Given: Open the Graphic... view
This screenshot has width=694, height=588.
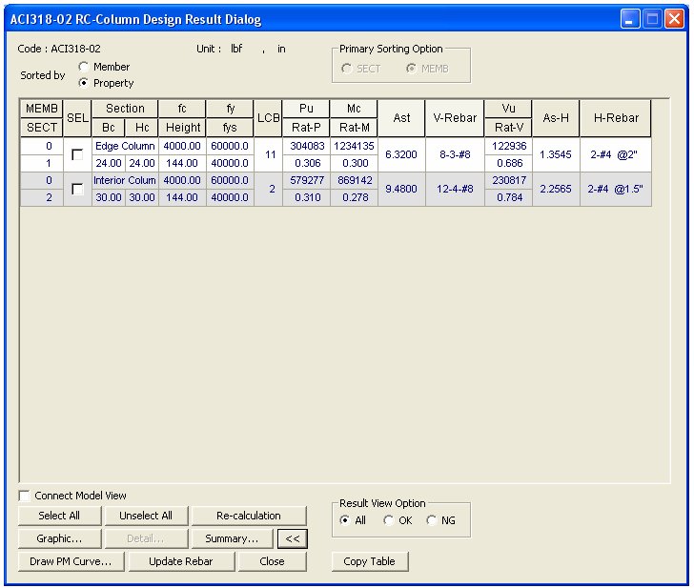Looking at the screenshot, I should (x=59, y=538).
